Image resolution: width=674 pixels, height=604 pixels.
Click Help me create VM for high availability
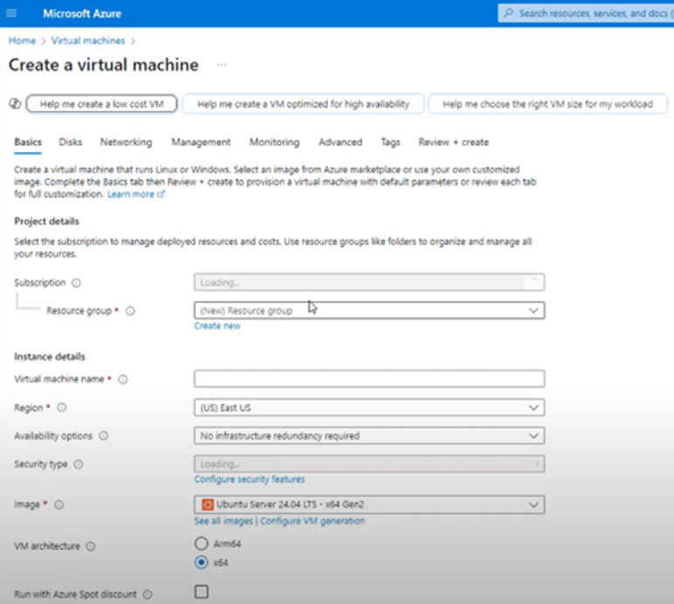(x=303, y=104)
